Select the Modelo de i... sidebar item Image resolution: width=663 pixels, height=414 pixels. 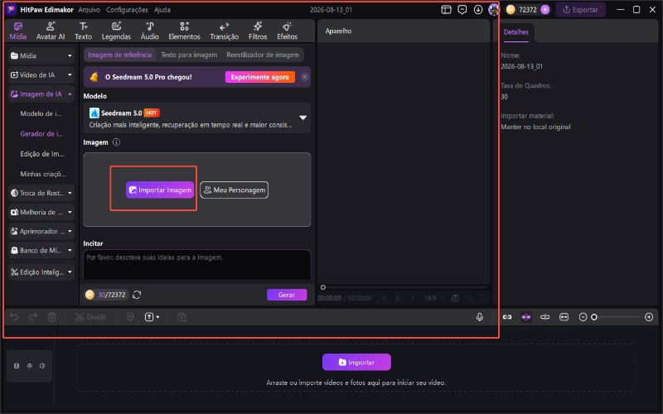point(41,113)
